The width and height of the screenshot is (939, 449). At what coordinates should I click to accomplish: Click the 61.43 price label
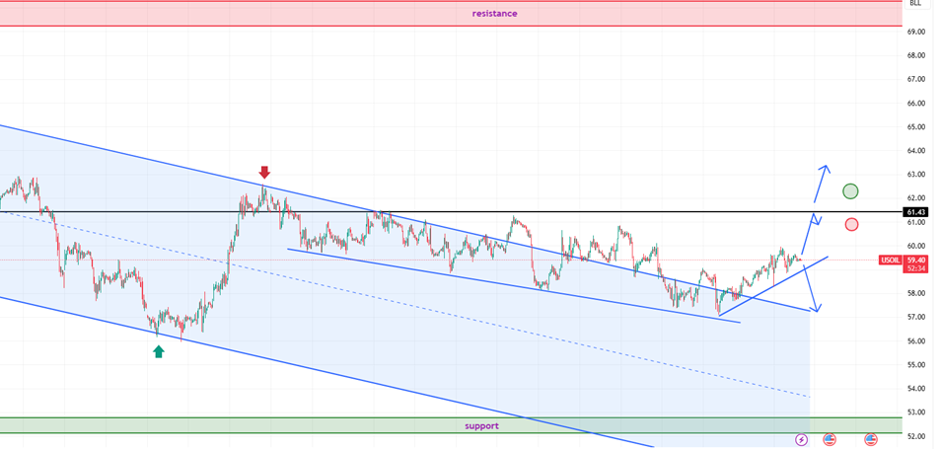pos(915,212)
